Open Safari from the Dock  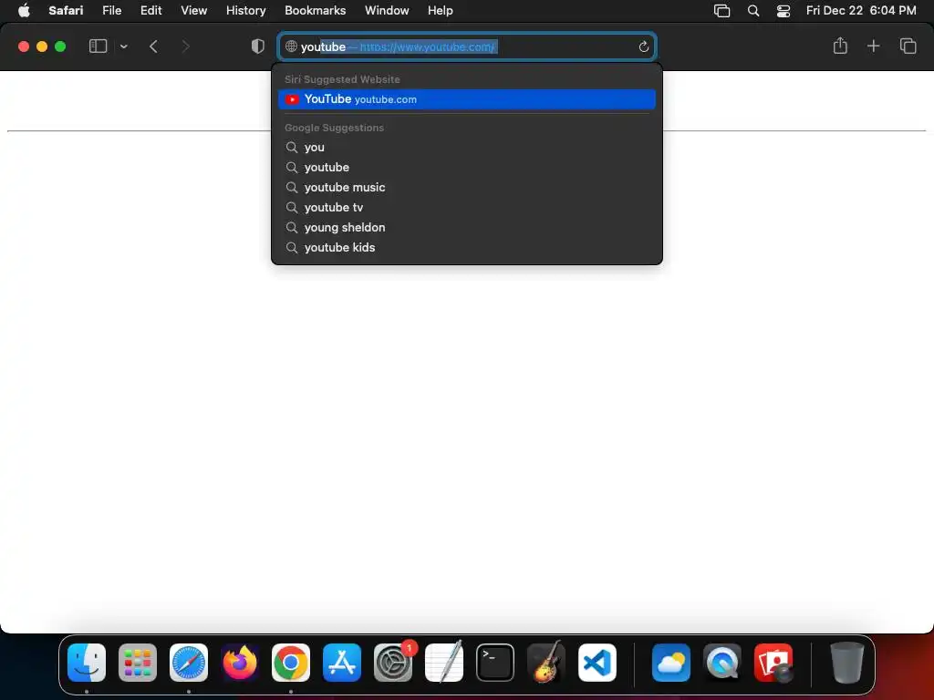(189, 663)
